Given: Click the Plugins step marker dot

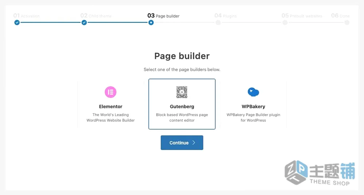Looking at the screenshot, I should pyautogui.click(x=218, y=23).
